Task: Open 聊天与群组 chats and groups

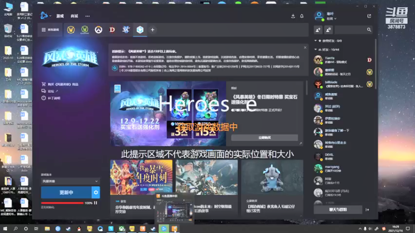Action: point(338,210)
